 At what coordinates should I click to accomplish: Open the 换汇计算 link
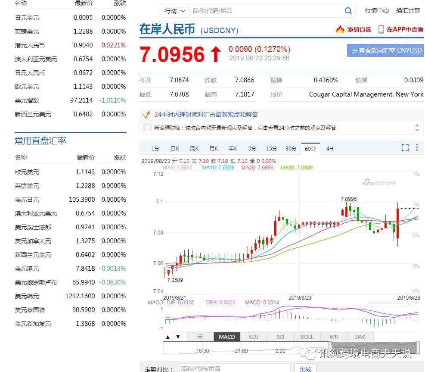tap(408, 11)
